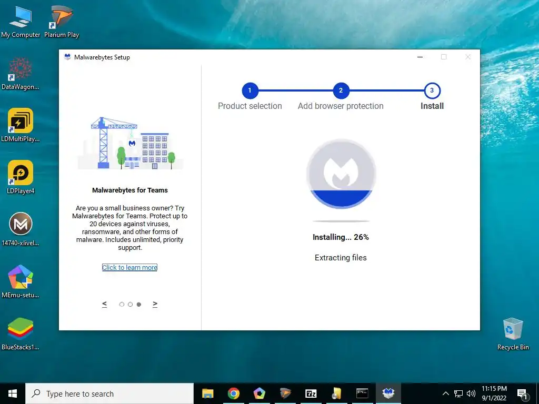The height and width of the screenshot is (404, 539).
Task: Click the 'Malwarebytes for Teams' heading
Action: (x=130, y=190)
